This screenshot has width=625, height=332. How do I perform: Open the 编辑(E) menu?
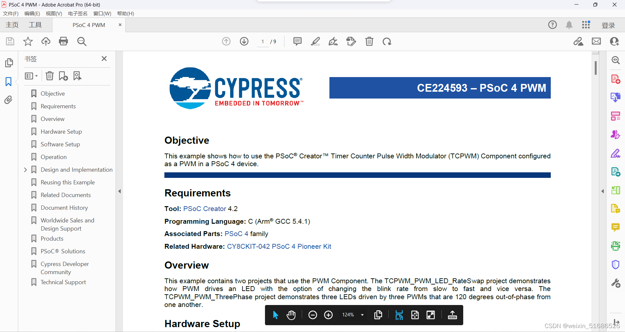[x=32, y=13]
